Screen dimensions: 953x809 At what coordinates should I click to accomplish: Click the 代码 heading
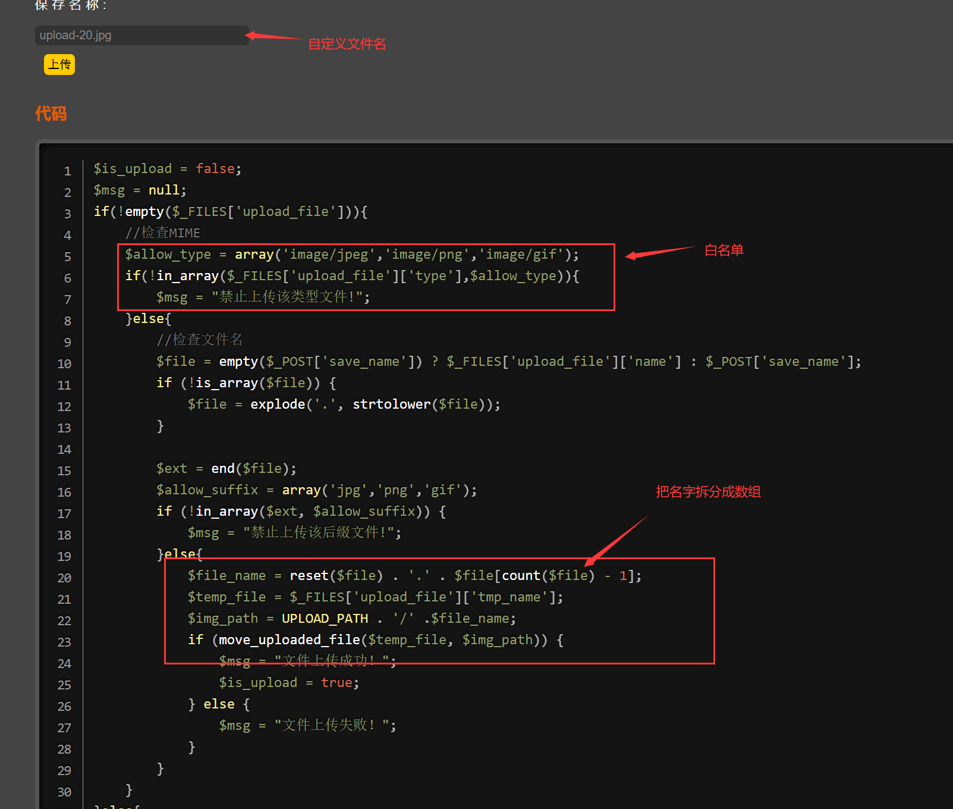[51, 114]
